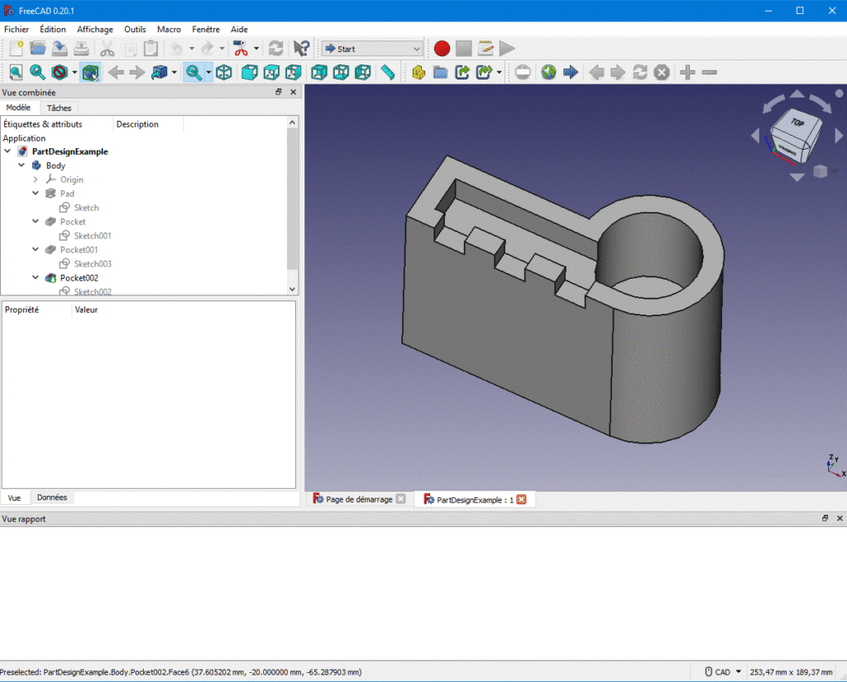The height and width of the screenshot is (682, 847).
Task: Open the Fenêtre menu
Action: point(206,29)
